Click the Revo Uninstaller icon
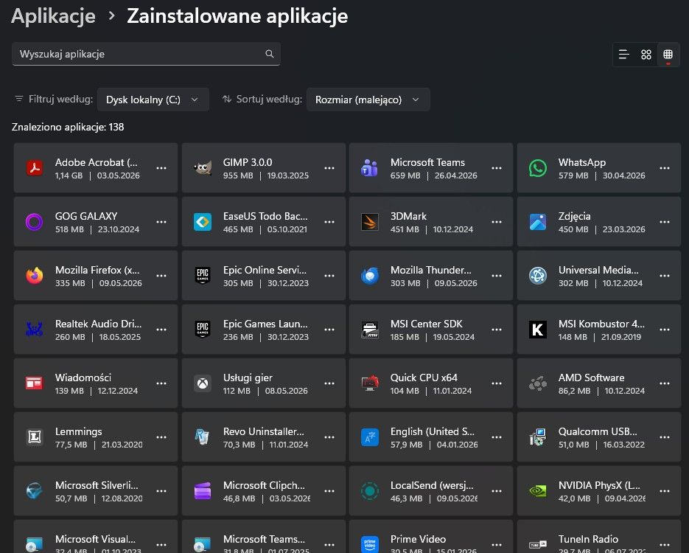 pos(203,437)
